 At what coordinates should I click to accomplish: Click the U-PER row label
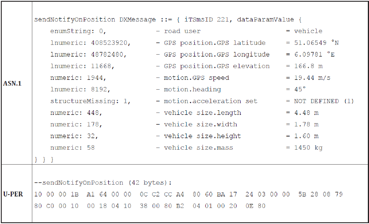point(13,194)
